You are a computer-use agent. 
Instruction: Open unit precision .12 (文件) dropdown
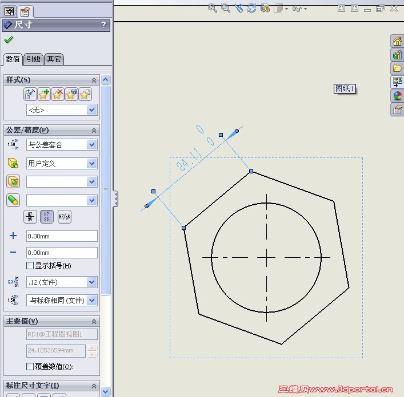tap(92, 282)
